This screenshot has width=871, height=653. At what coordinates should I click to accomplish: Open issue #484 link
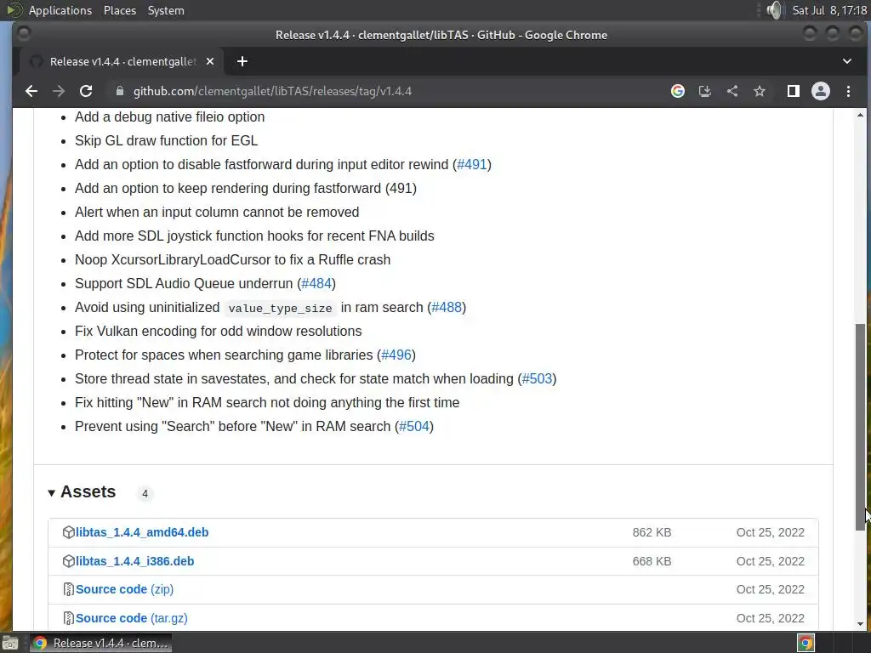[316, 283]
